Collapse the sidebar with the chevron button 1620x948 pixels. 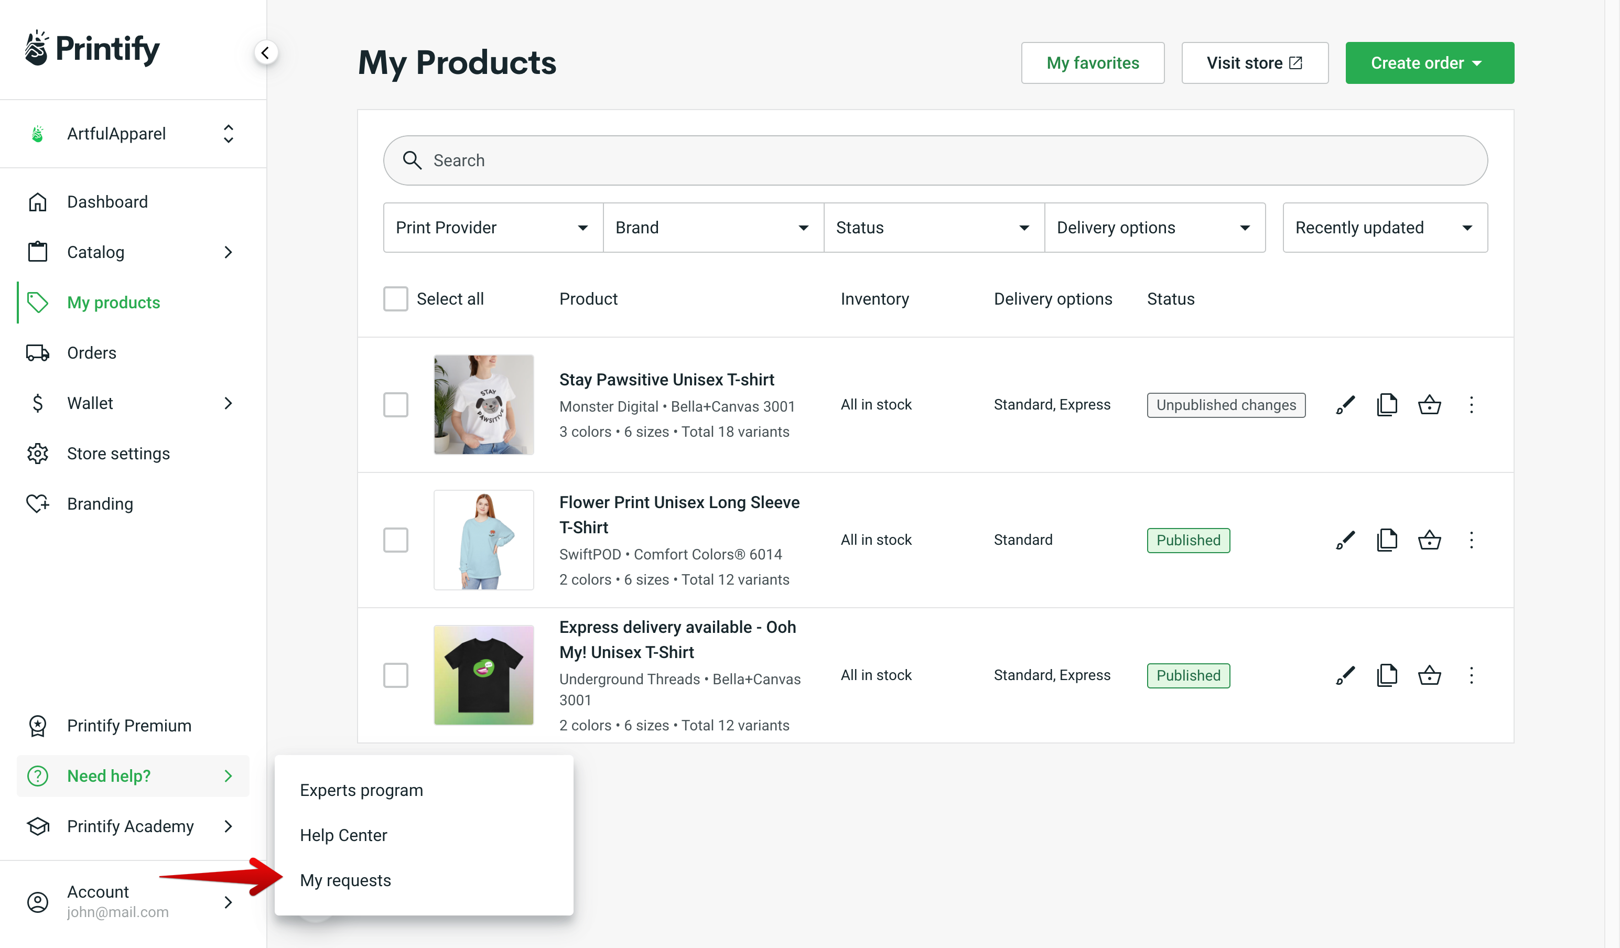point(266,52)
